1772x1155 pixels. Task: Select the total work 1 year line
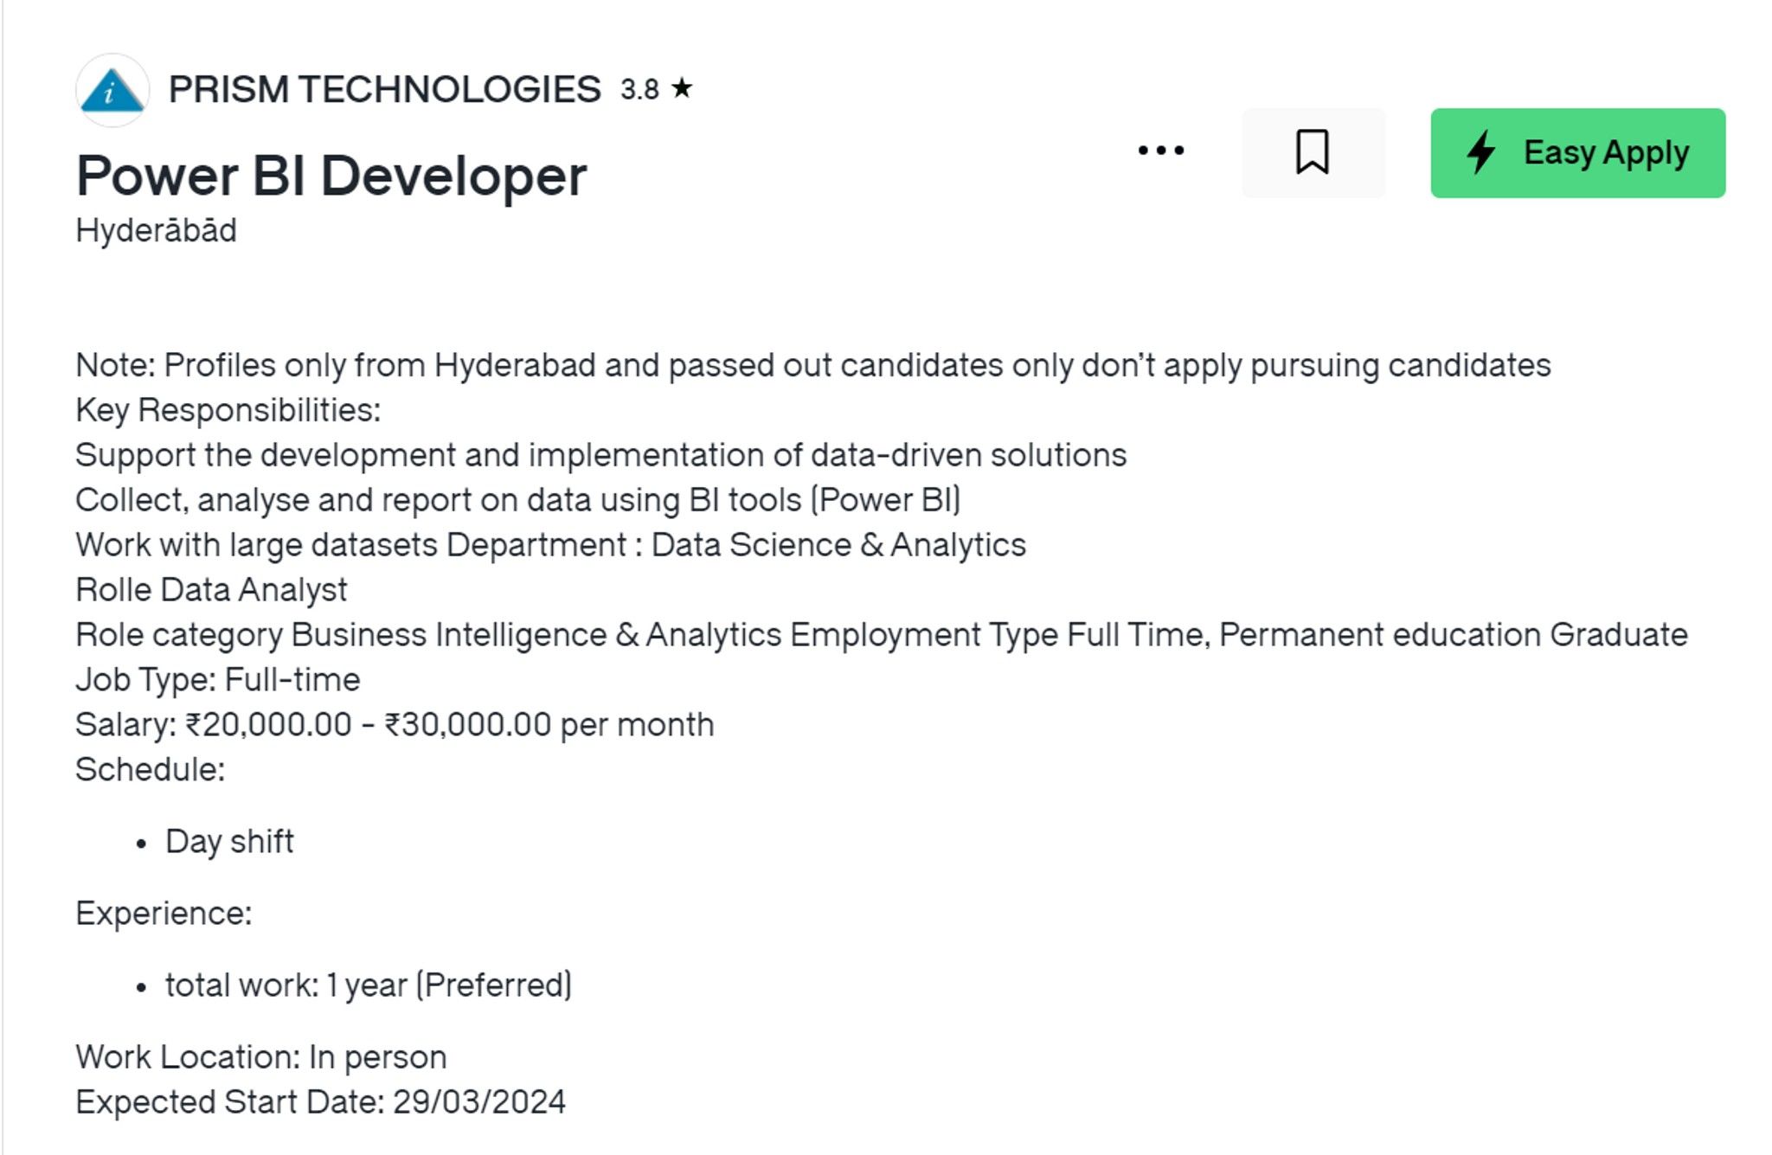point(369,984)
